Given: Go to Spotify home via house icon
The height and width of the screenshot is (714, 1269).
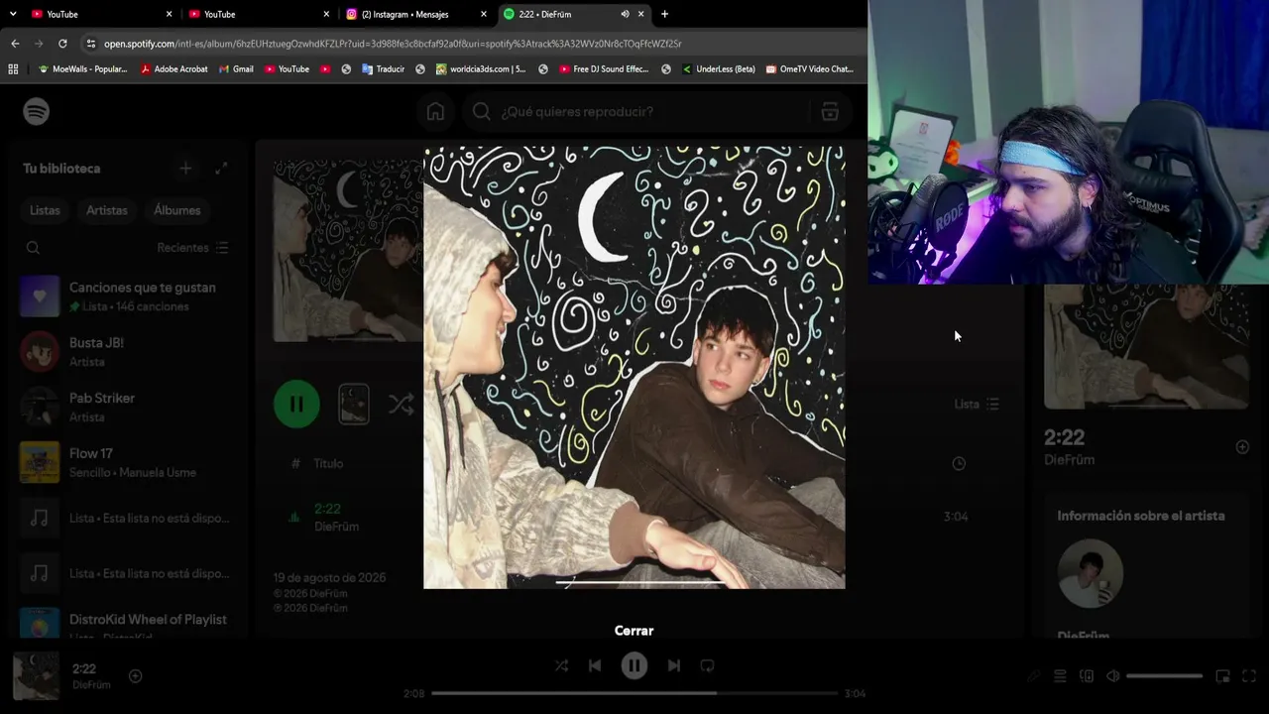Looking at the screenshot, I should (x=435, y=112).
